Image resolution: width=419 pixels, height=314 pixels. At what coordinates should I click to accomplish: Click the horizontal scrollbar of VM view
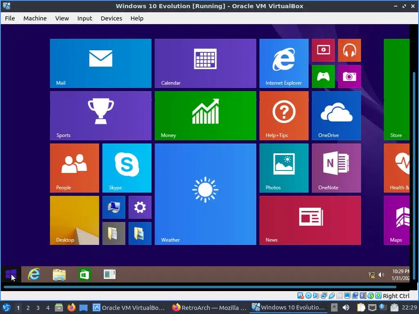click(x=200, y=287)
